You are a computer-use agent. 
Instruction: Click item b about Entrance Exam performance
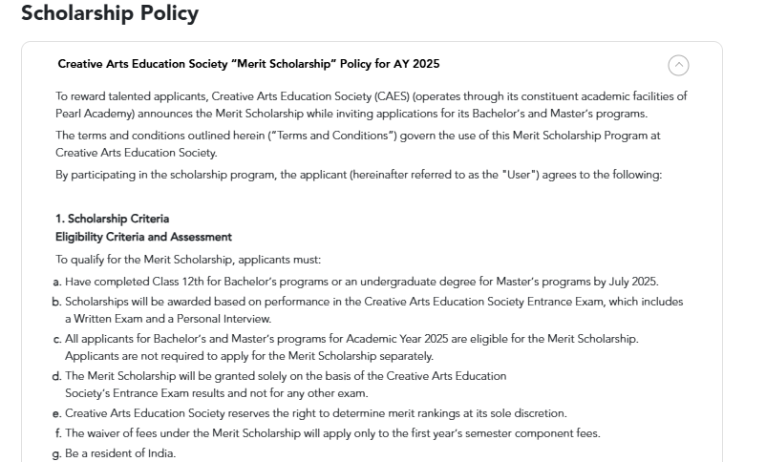pyautogui.click(x=373, y=302)
